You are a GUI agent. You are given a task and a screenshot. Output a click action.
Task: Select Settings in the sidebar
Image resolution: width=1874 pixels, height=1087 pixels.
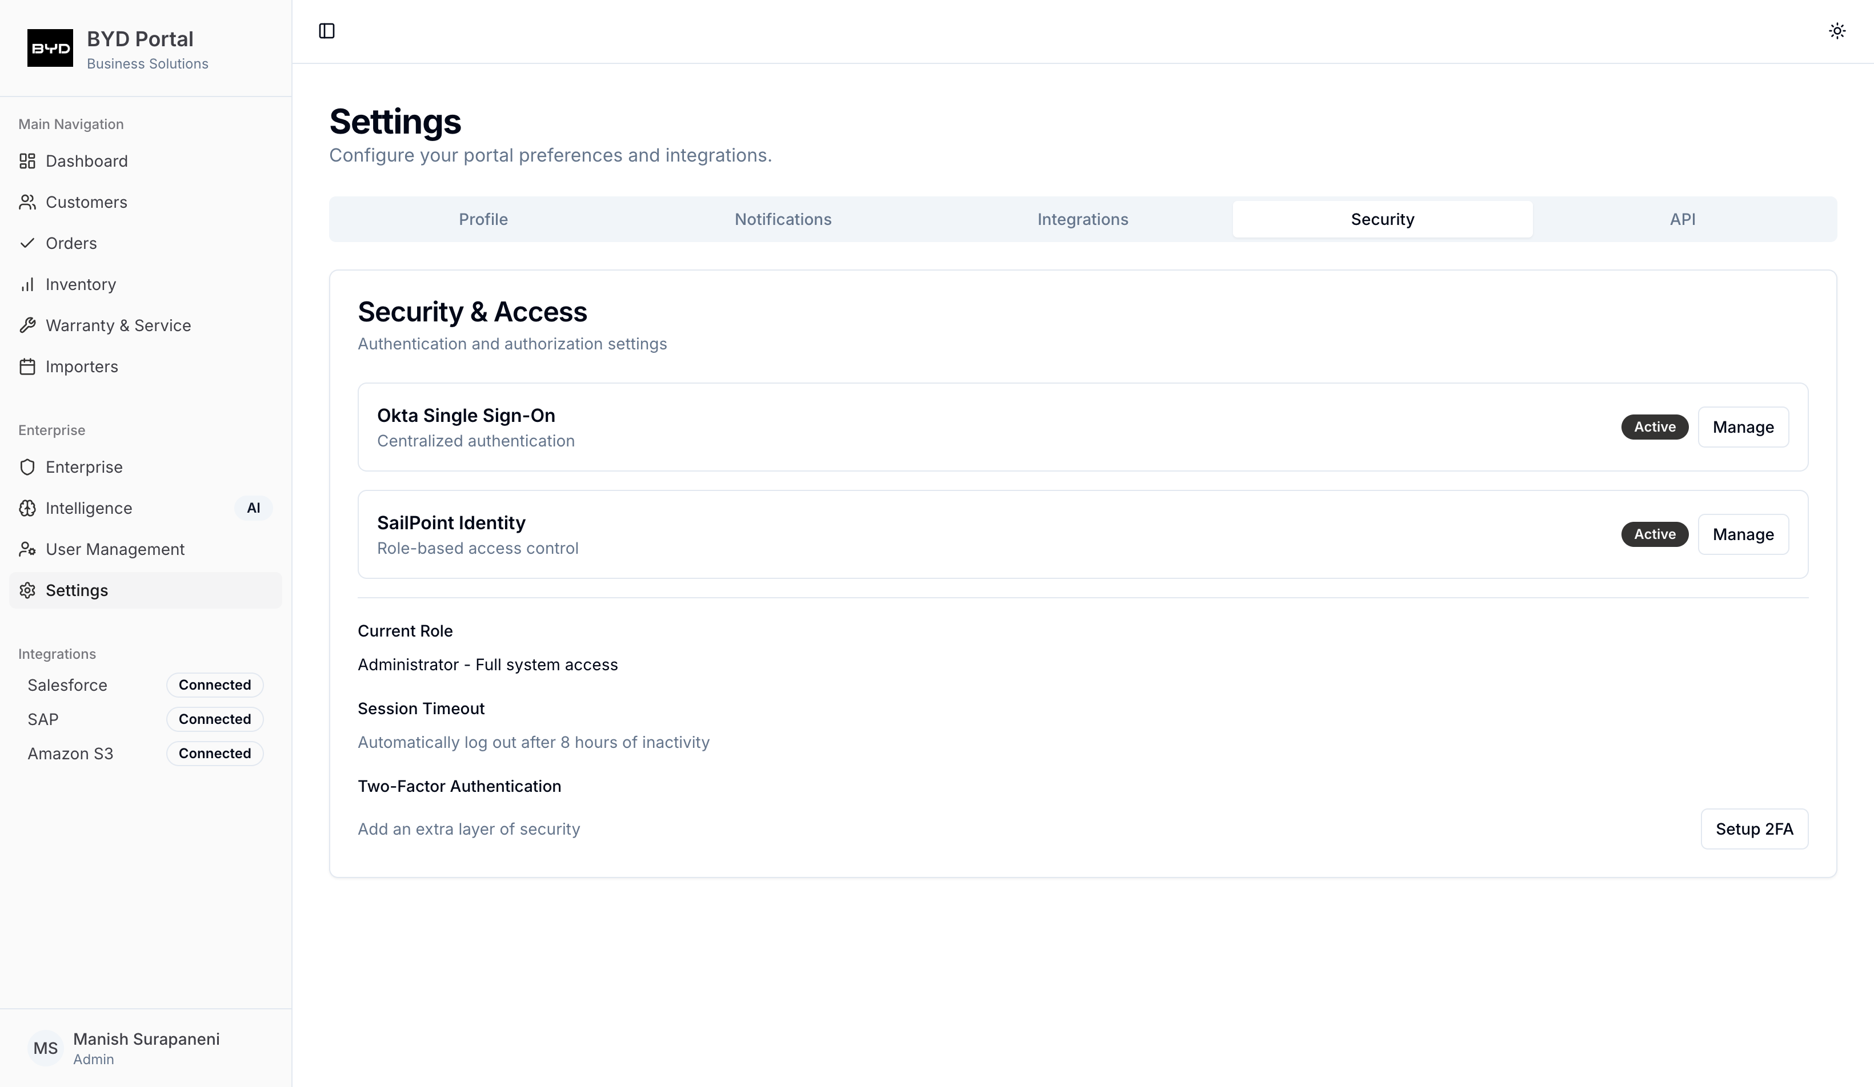(x=146, y=590)
